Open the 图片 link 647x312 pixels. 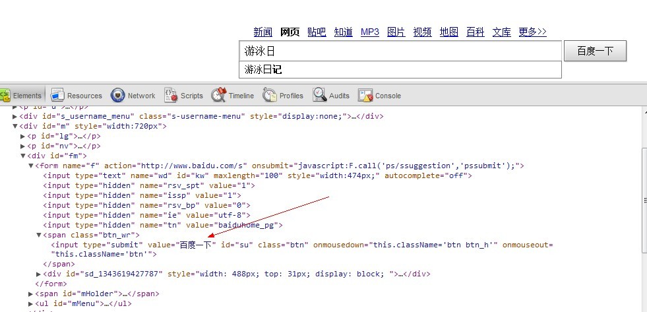[396, 32]
